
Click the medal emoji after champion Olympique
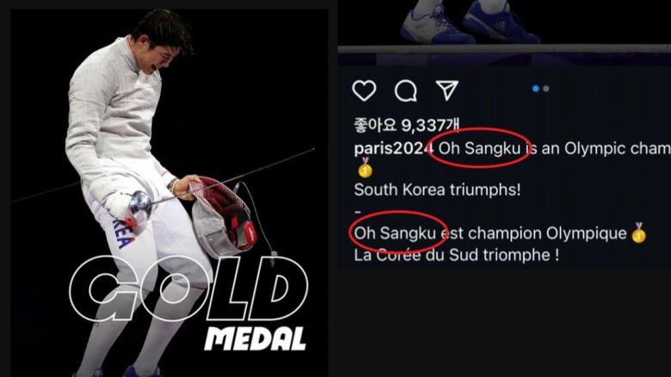639,232
